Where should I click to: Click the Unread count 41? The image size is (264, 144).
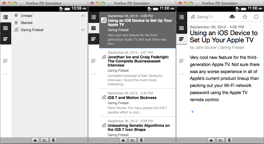(x=83, y=16)
